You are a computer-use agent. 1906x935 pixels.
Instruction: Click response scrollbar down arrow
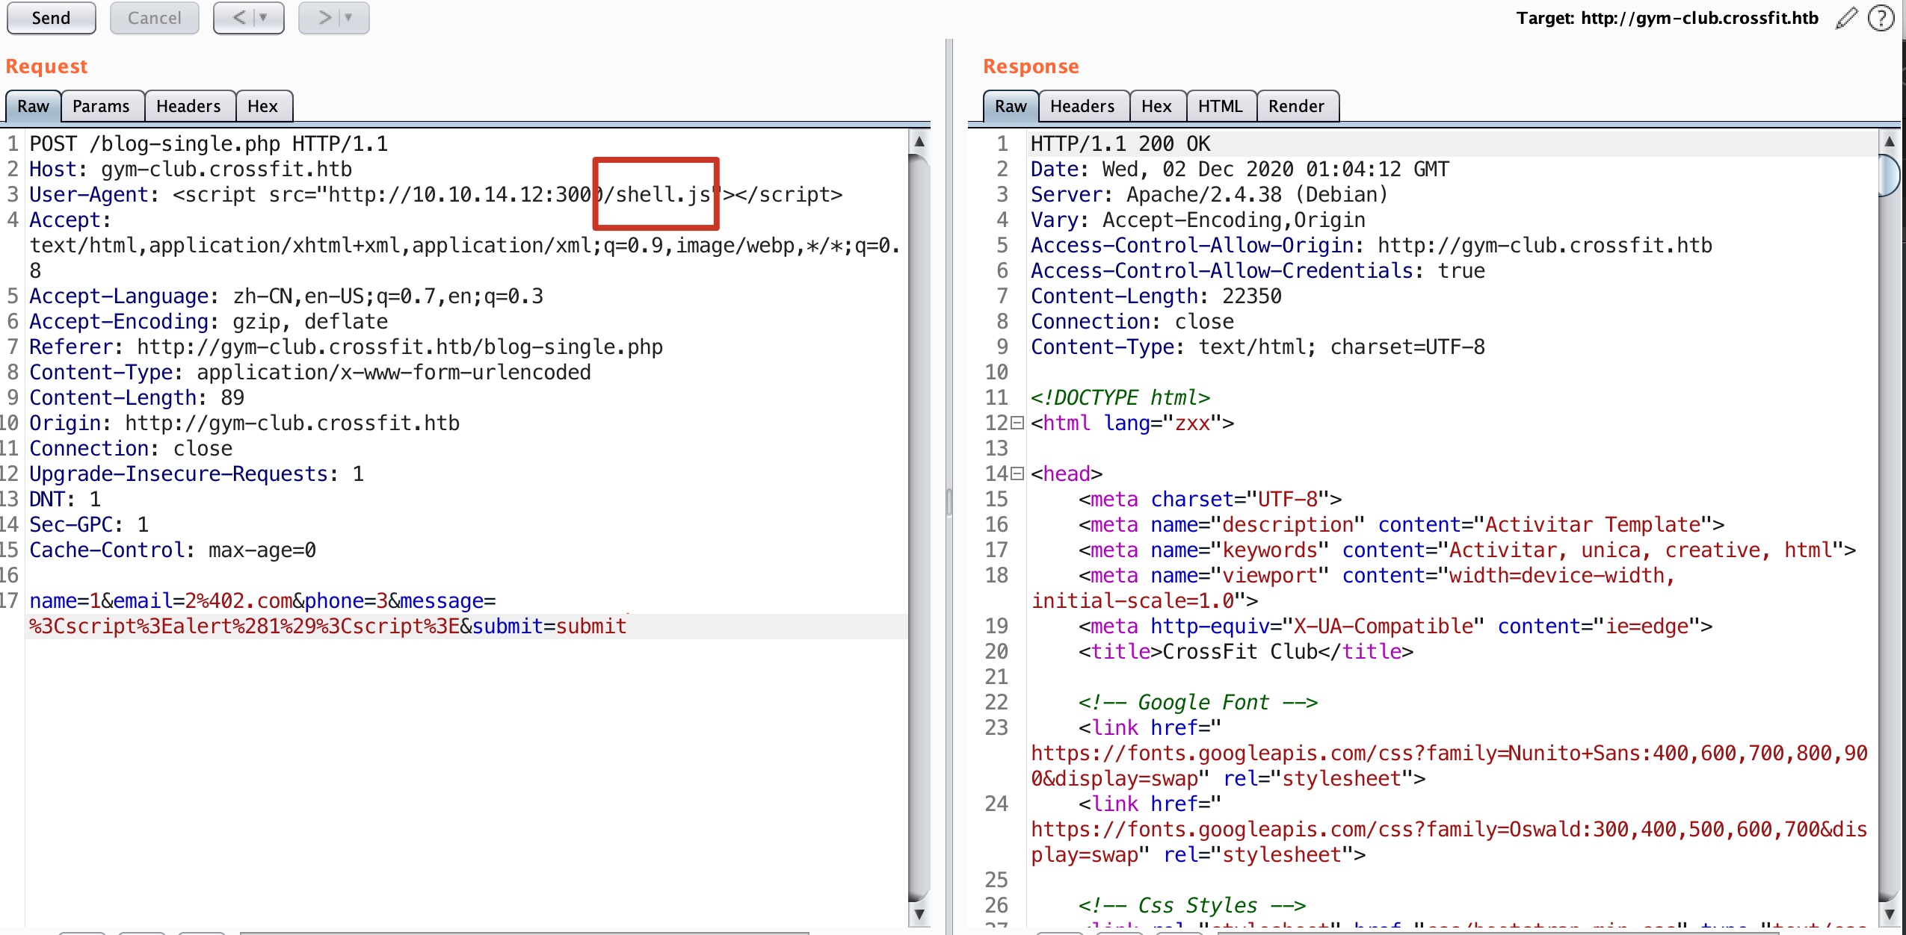tap(1890, 913)
